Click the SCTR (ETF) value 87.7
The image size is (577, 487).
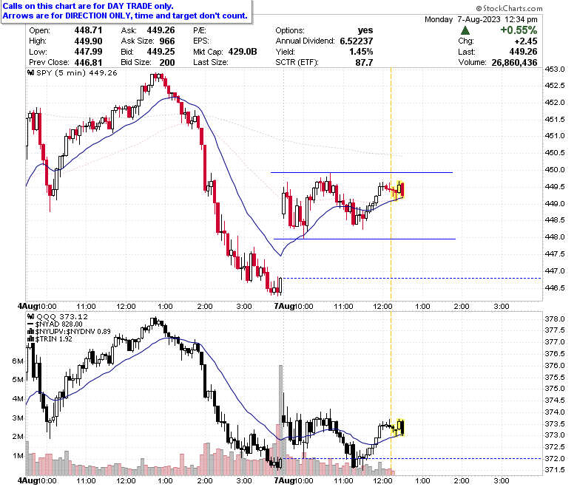[x=364, y=62]
